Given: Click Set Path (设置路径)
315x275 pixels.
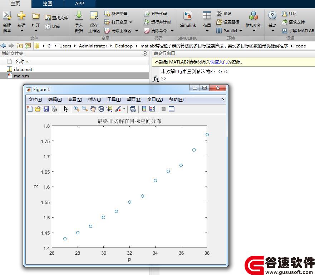Looking at the screenshot, I should [228, 22].
